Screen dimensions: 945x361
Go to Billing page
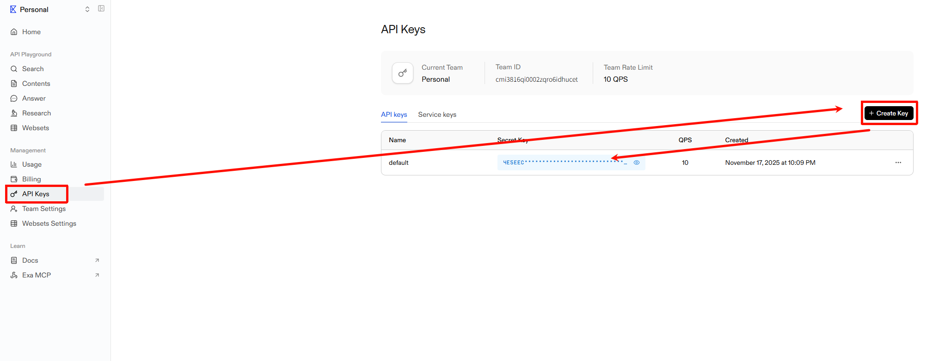[x=31, y=179]
